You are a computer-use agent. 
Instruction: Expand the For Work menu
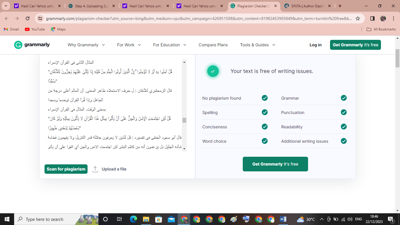pyautogui.click(x=129, y=45)
